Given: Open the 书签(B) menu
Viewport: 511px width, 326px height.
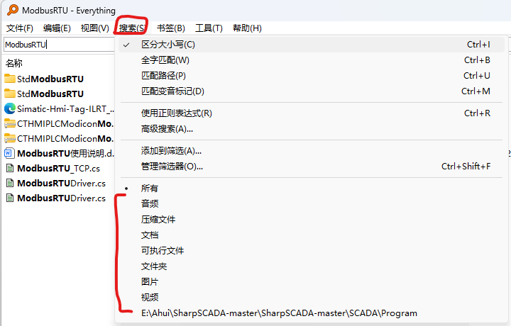Looking at the screenshot, I should [171, 28].
